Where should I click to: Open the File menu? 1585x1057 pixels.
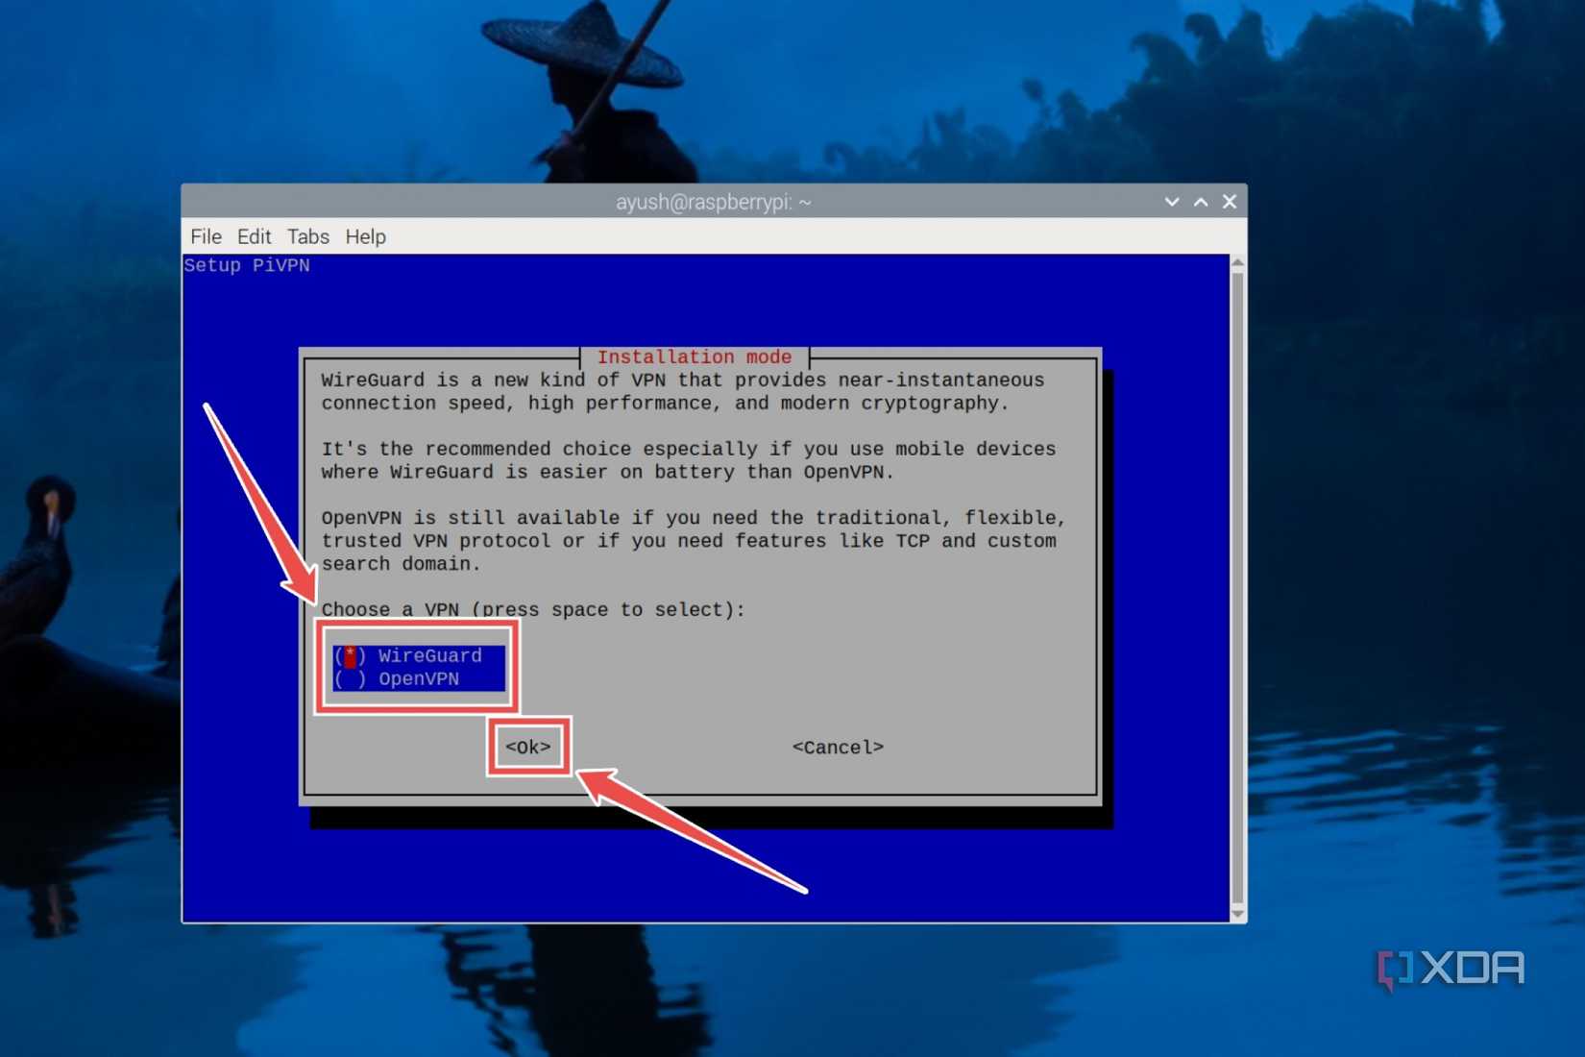[206, 236]
